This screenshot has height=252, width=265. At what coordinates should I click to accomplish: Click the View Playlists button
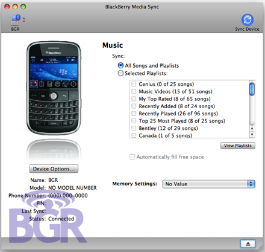(x=238, y=146)
